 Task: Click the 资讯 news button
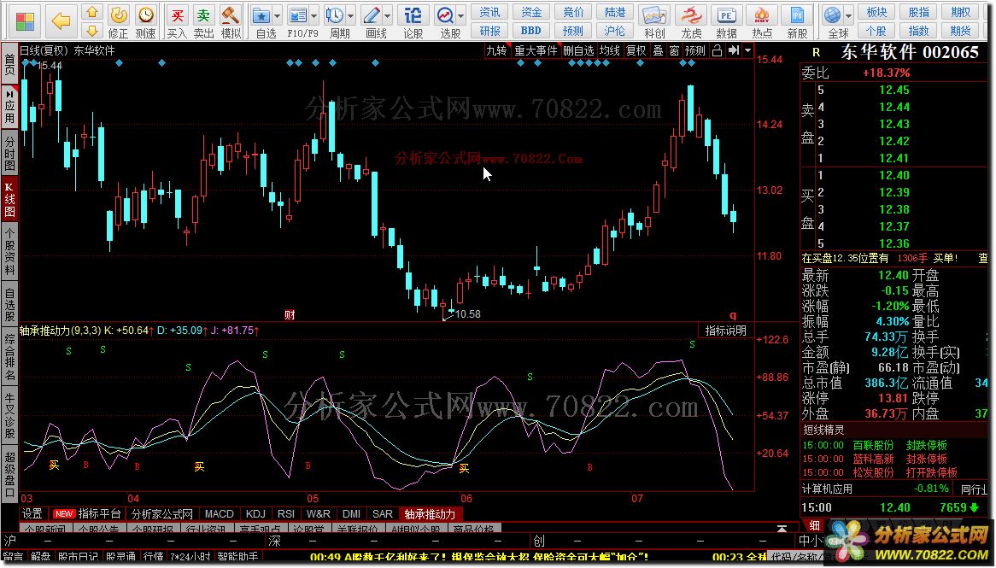click(489, 12)
